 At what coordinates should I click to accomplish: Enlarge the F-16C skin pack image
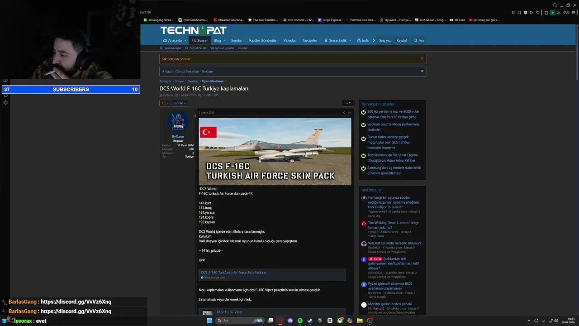coord(275,151)
